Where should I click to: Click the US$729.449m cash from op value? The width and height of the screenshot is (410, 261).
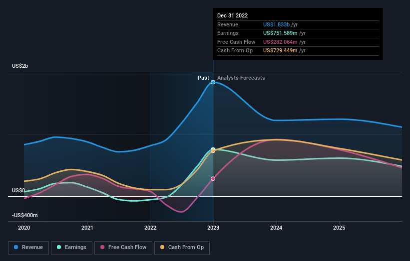coord(280,51)
